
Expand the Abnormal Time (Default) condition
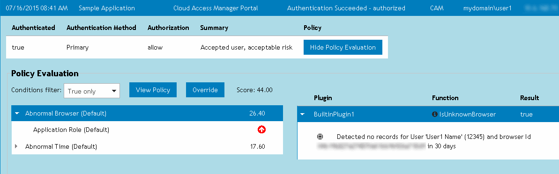pos(17,146)
